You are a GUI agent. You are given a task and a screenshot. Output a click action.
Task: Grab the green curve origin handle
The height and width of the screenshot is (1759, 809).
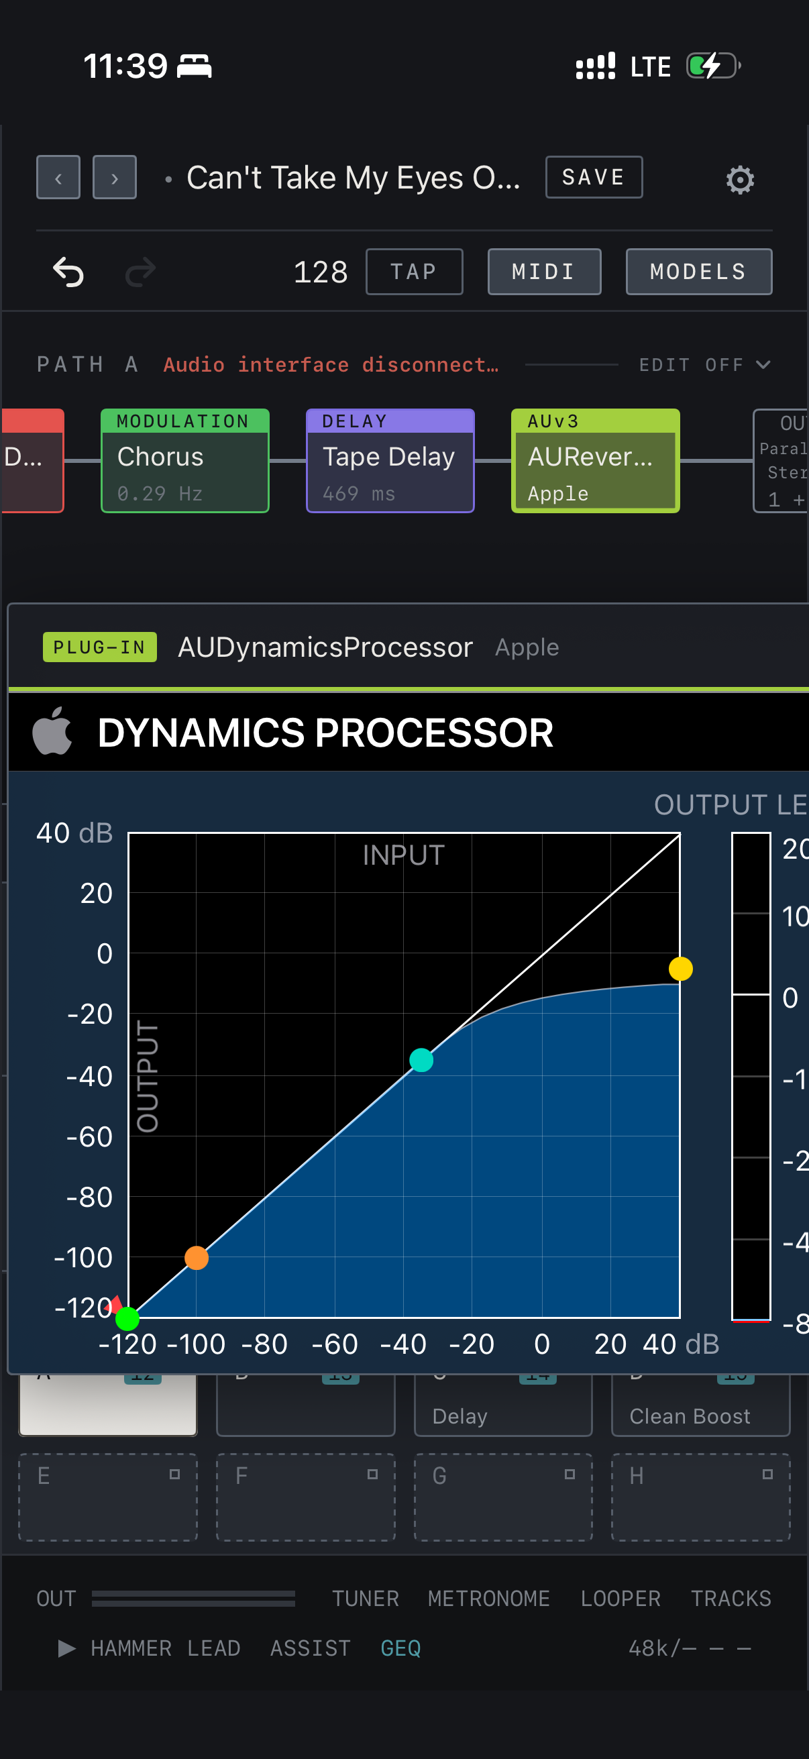point(127,1318)
